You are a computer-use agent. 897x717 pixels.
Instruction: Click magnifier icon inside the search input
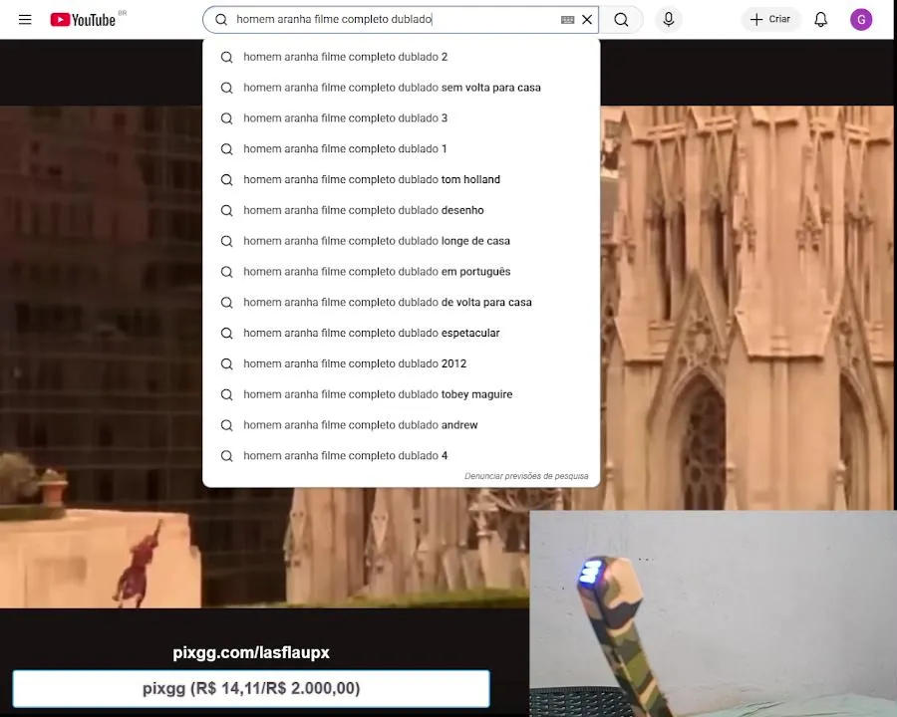221,20
